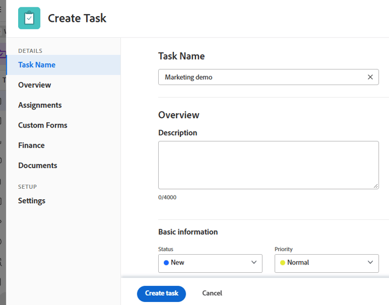The width and height of the screenshot is (389, 305).
Task: Click the Description resize handle corner
Action: pyautogui.click(x=376, y=186)
